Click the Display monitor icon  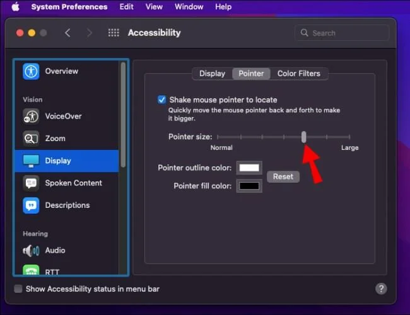[x=31, y=161]
